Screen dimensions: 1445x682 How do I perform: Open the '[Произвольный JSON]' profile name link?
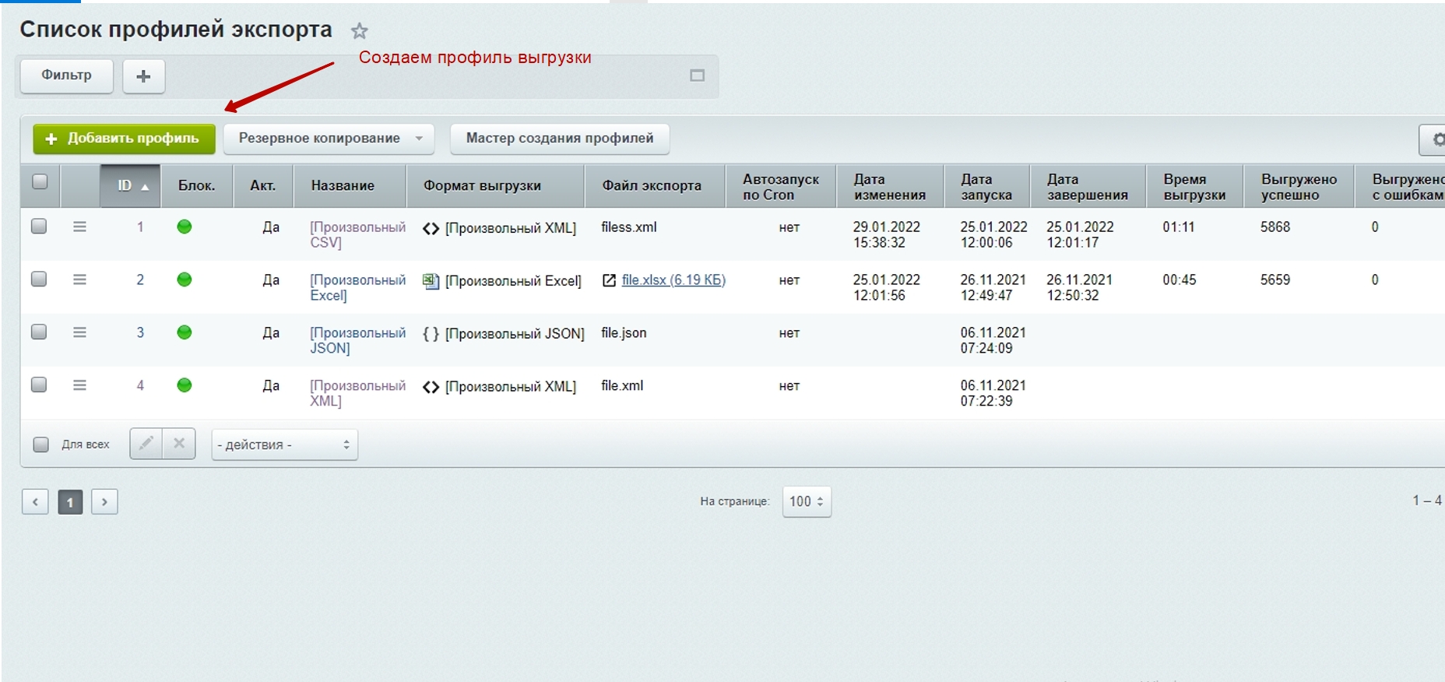357,340
